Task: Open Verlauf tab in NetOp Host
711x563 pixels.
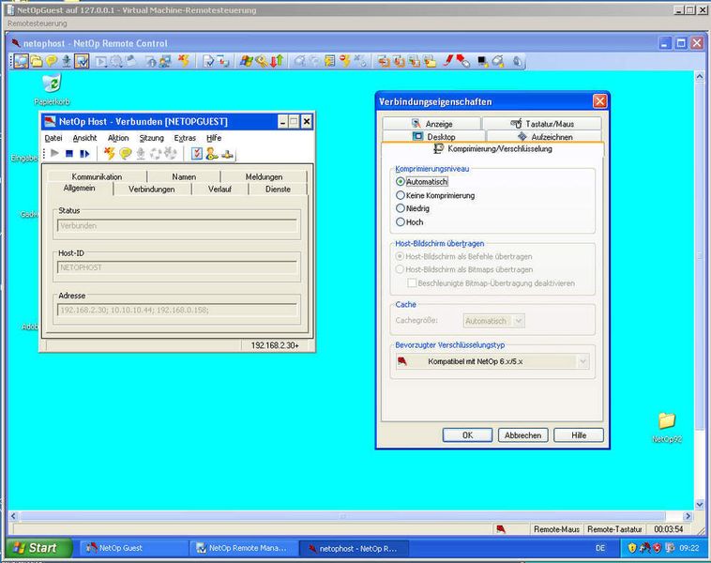Action: [219, 190]
